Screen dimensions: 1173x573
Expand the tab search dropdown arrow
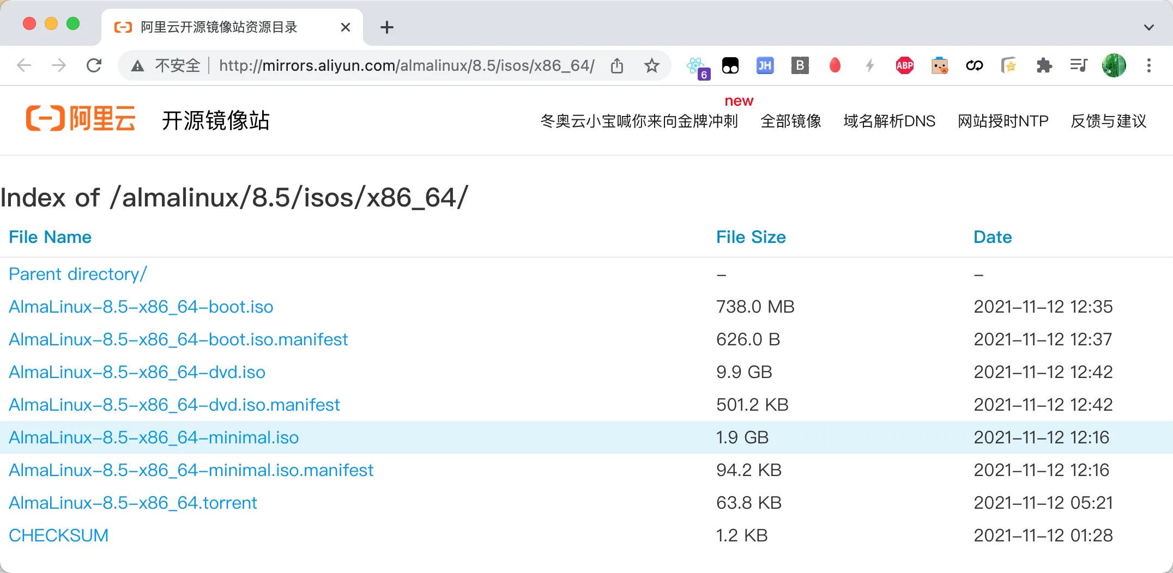tap(1149, 27)
